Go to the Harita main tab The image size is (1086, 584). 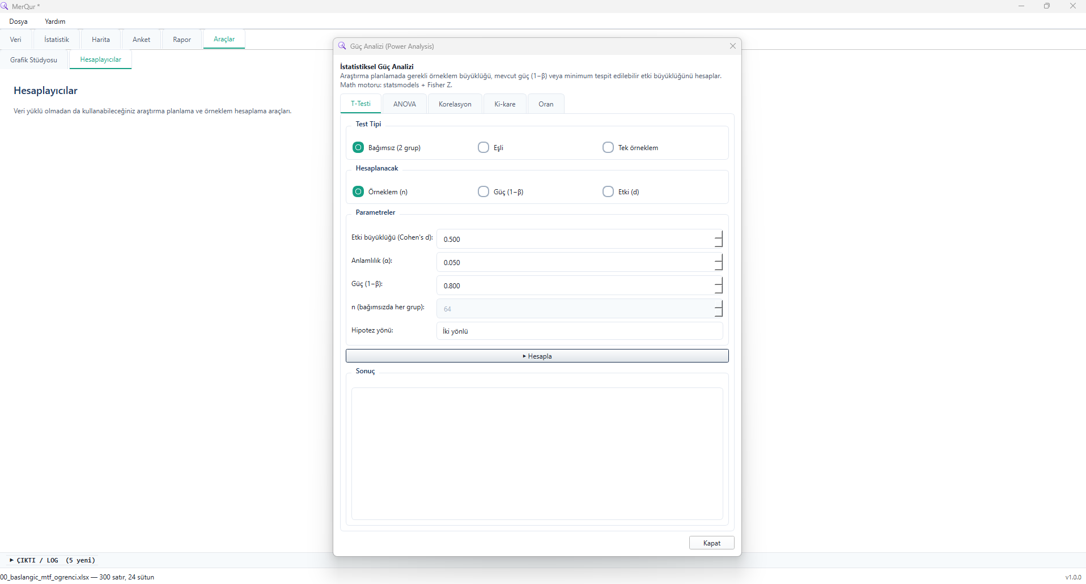(101, 39)
